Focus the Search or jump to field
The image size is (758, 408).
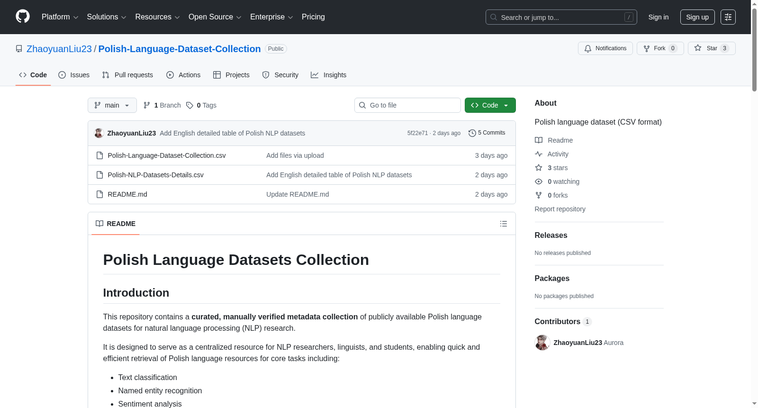(561, 17)
